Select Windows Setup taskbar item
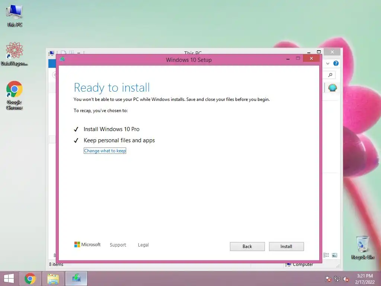Viewport: 381px width, 286px height. tap(76, 279)
